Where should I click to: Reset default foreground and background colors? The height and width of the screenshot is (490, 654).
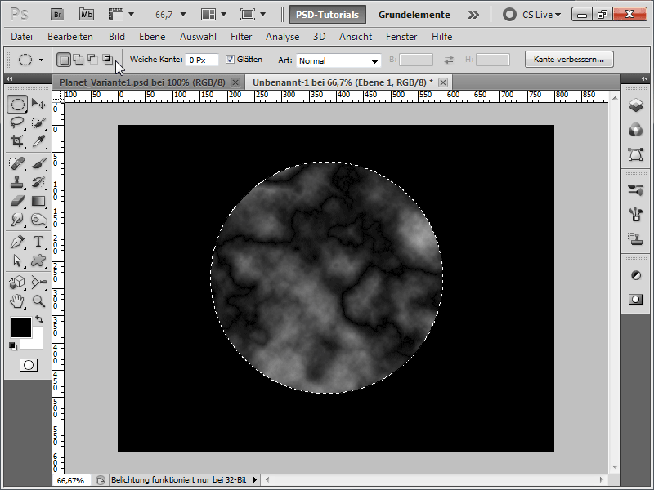coord(12,345)
